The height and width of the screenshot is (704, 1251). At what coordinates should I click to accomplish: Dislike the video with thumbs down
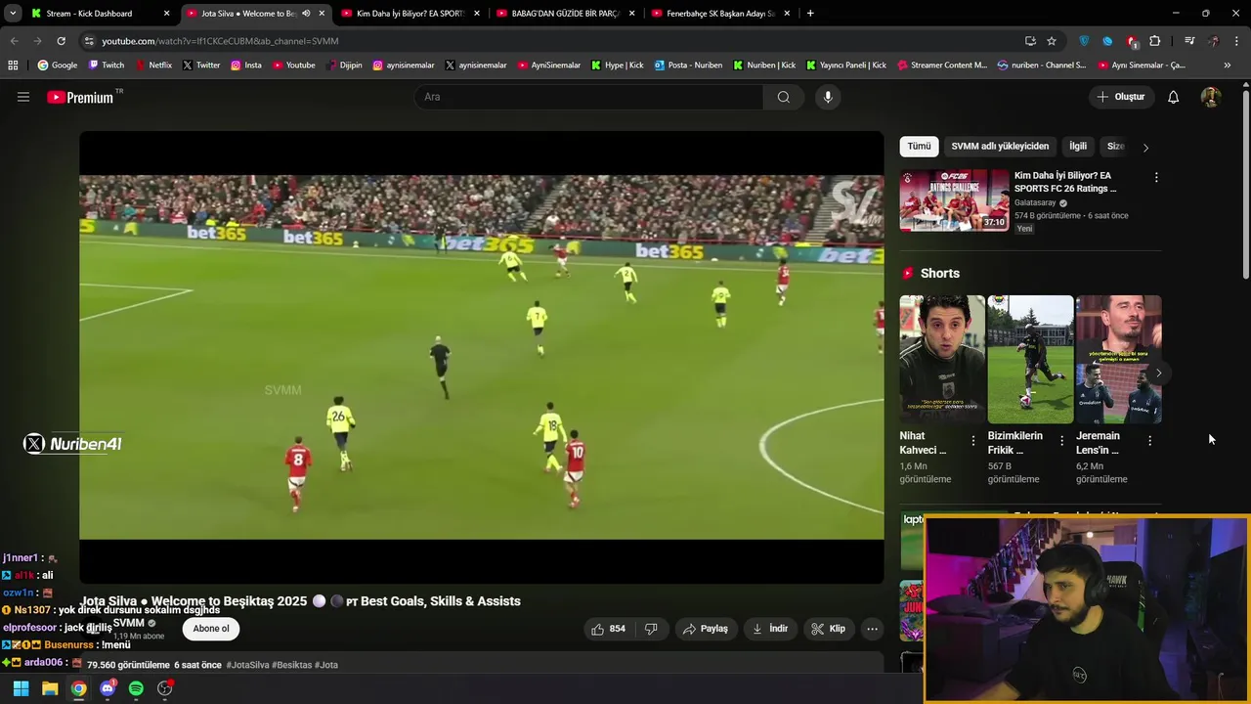(x=651, y=629)
